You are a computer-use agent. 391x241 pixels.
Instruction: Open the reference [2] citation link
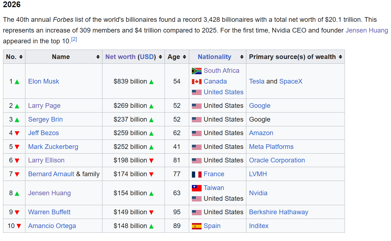[x=74, y=39]
